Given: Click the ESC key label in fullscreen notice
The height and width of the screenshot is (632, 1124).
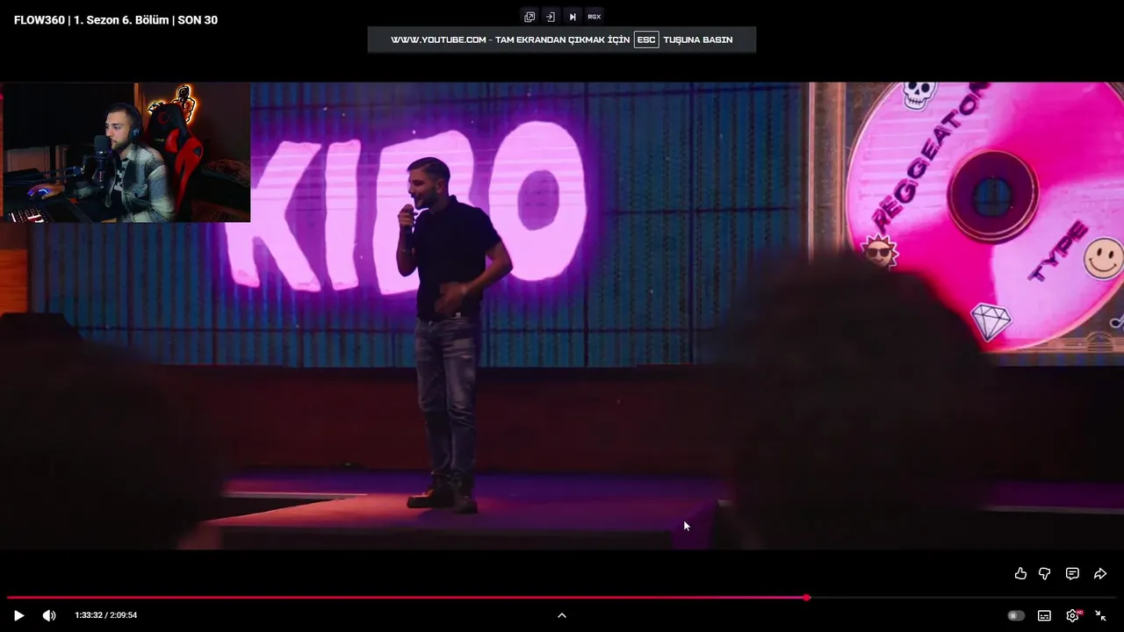Looking at the screenshot, I should (x=646, y=39).
